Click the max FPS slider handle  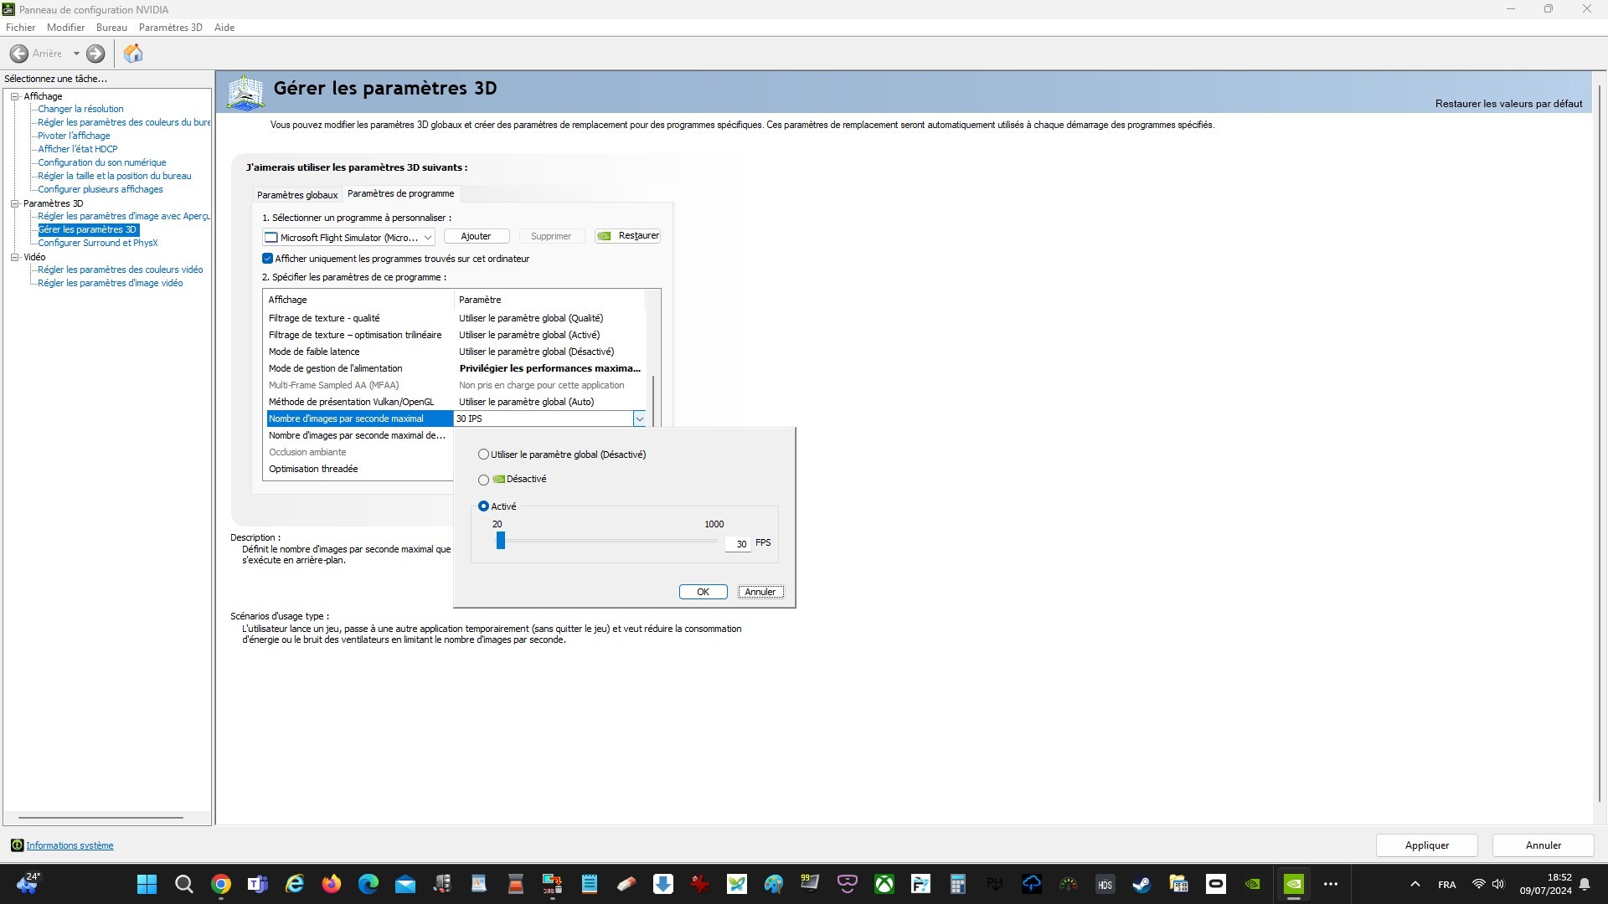click(501, 542)
